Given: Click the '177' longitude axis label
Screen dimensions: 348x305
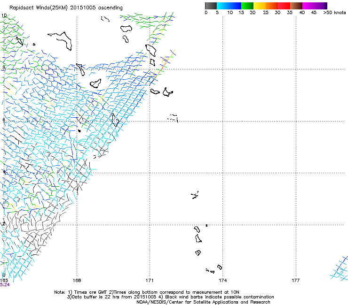Looking at the screenshot, I should coord(295,281).
